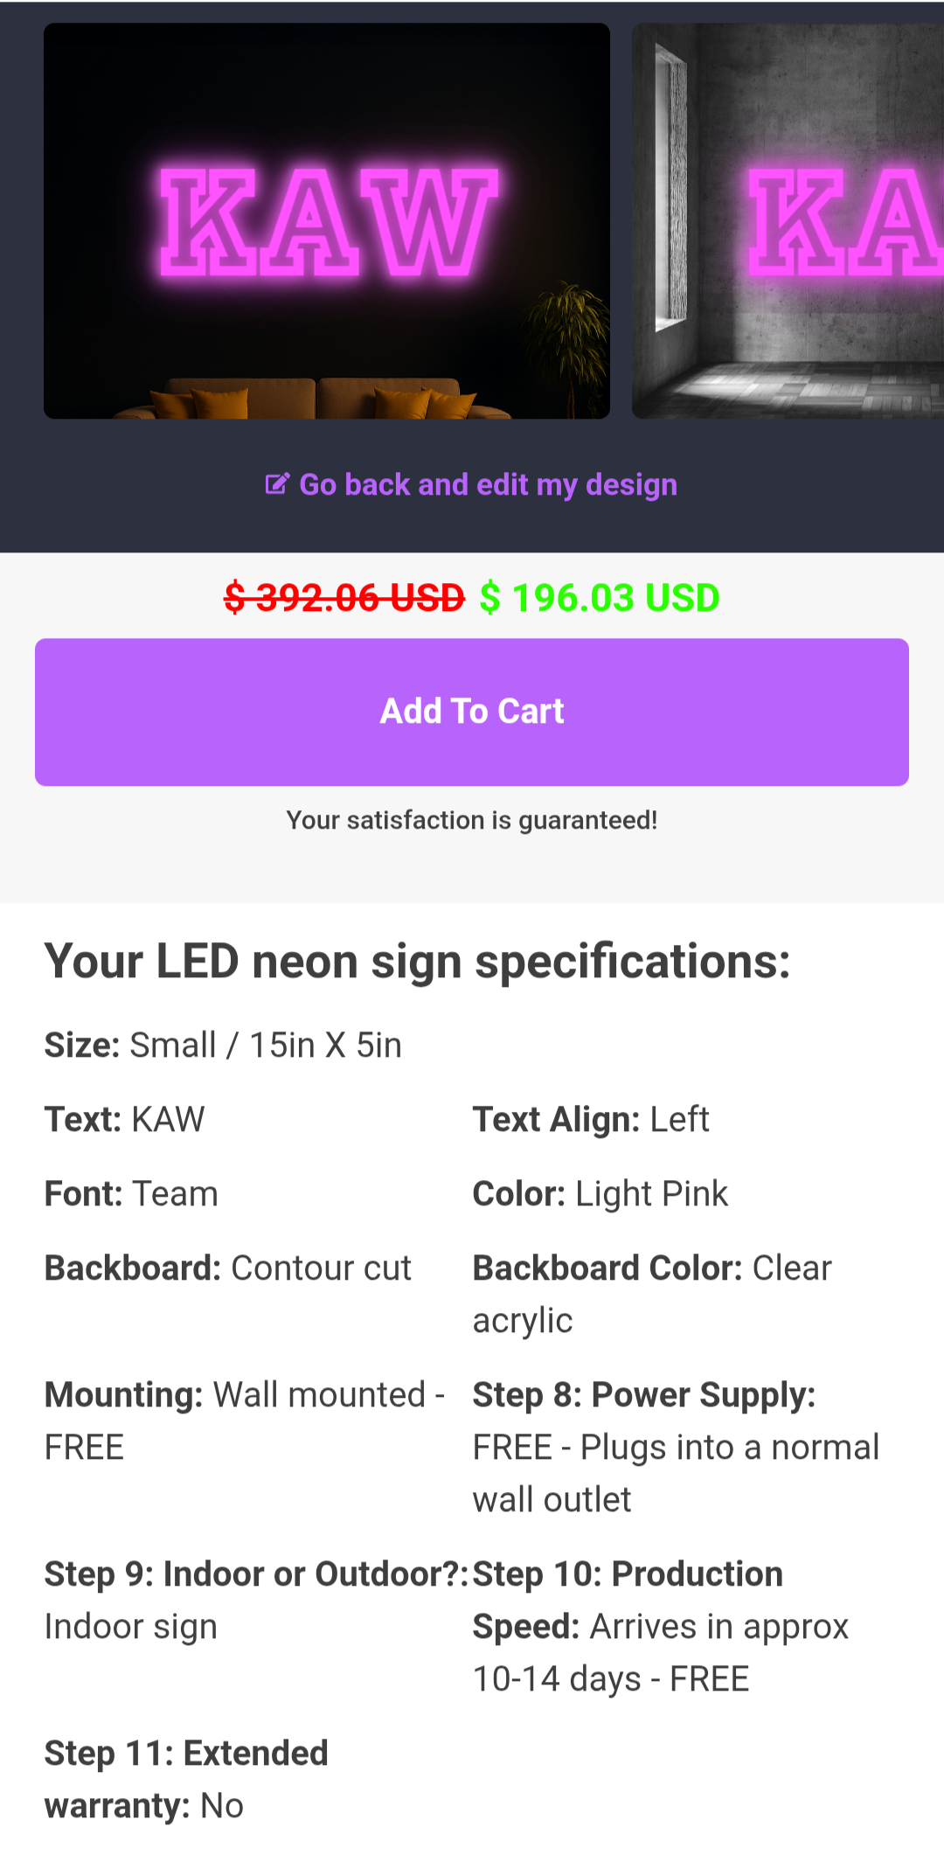Click the Mounting: Wall mounted spec
944x1862 pixels.
245,1421
